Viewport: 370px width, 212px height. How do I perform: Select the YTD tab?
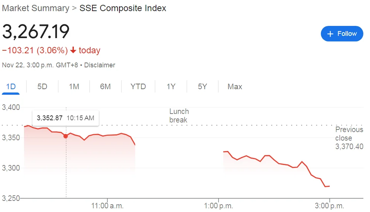click(x=138, y=87)
